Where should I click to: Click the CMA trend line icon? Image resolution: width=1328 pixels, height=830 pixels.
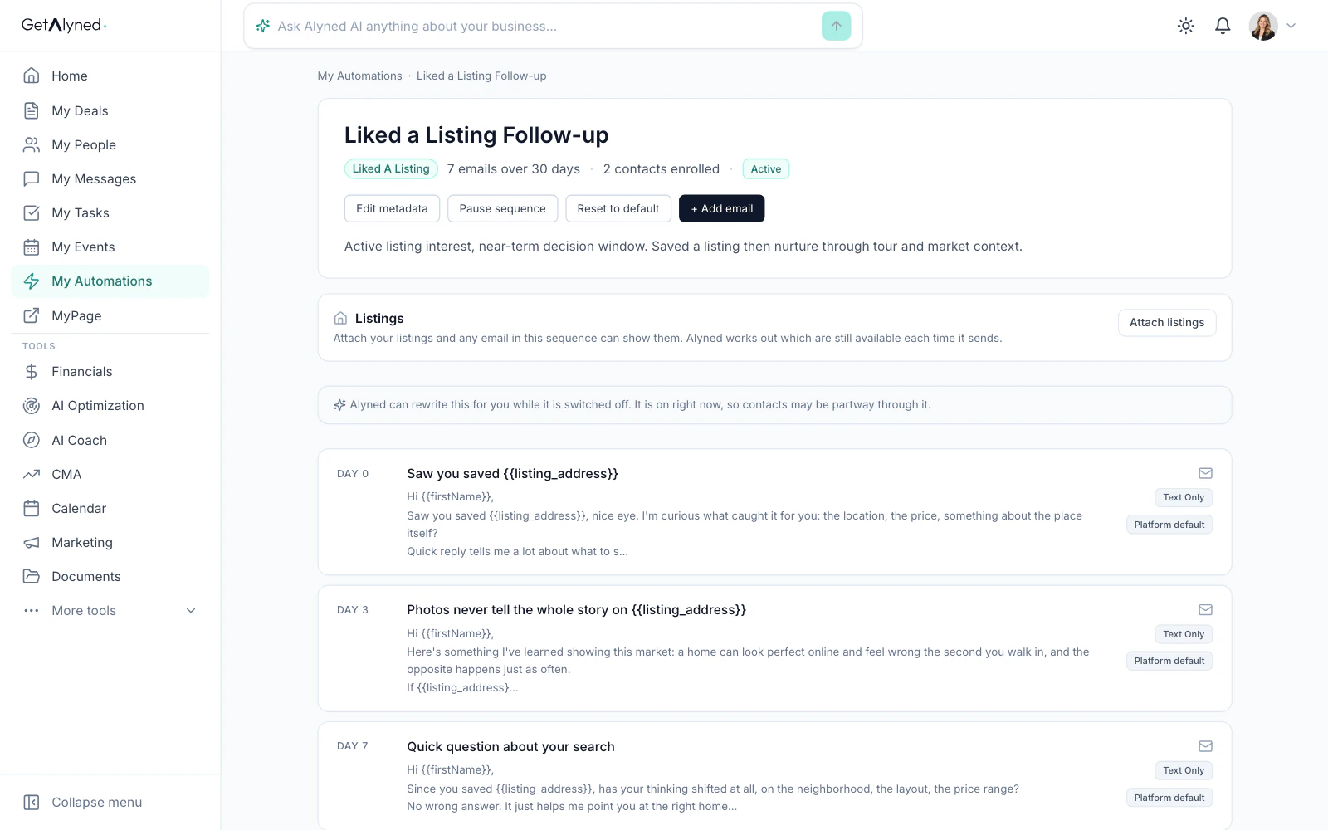32,474
